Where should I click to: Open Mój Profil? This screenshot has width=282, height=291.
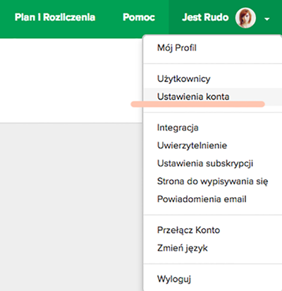click(x=177, y=48)
